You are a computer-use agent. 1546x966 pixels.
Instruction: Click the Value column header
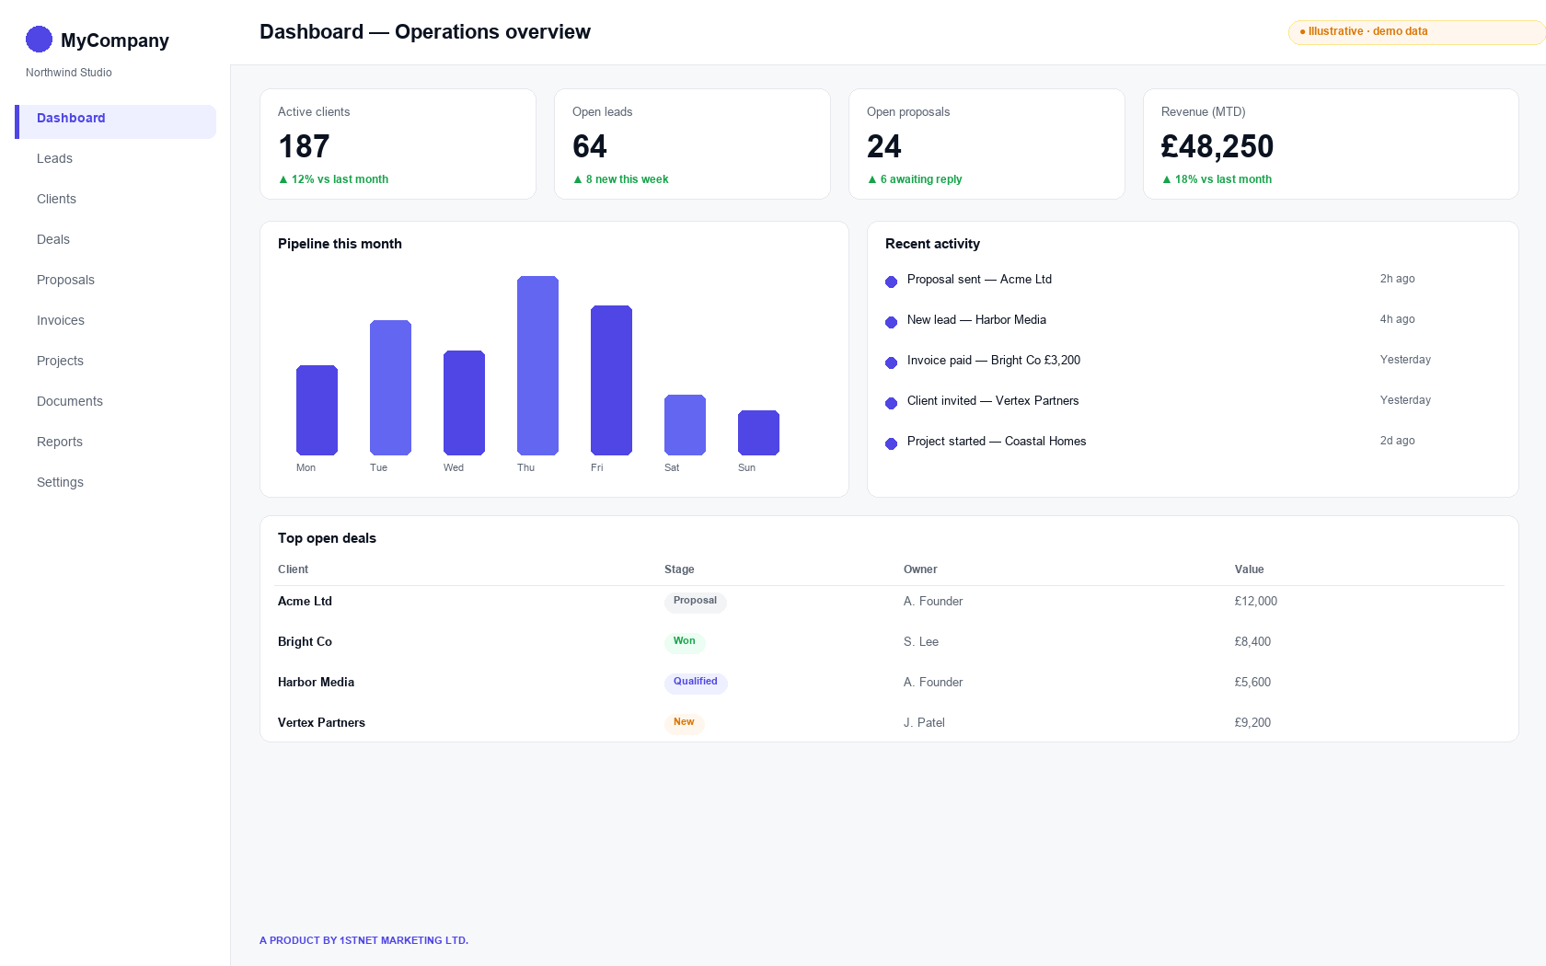(1249, 569)
